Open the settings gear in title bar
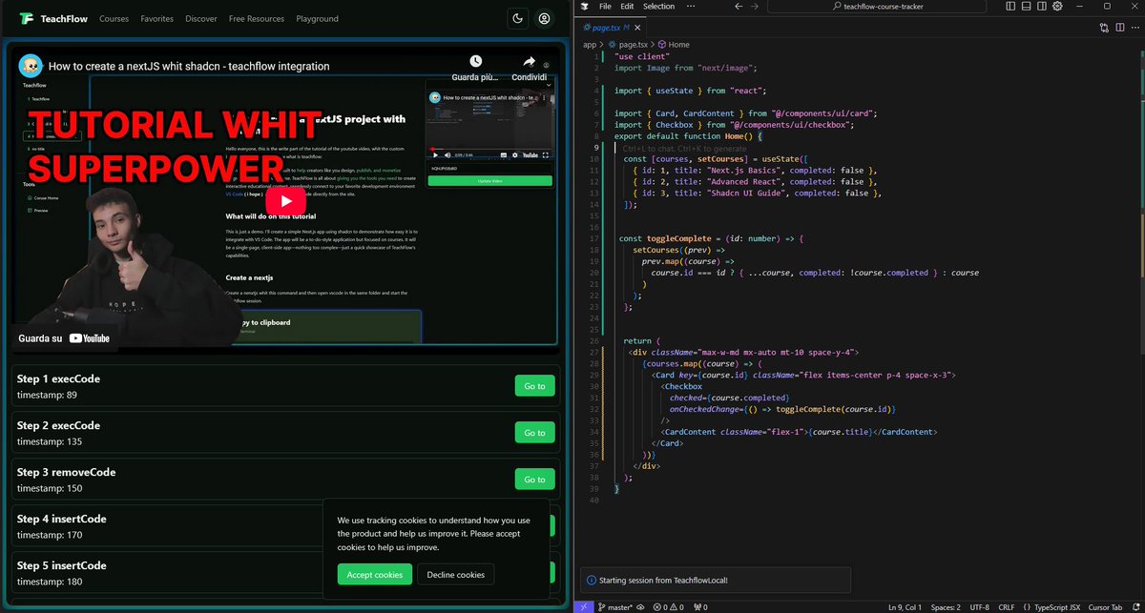 pyautogui.click(x=1057, y=7)
